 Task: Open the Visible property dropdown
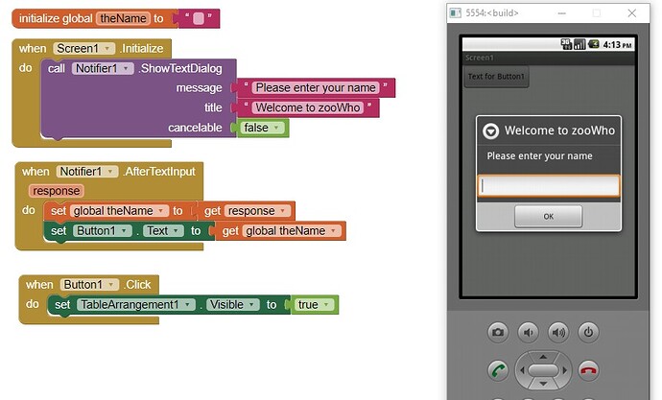pyautogui.click(x=251, y=305)
